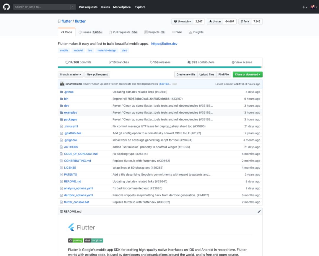This screenshot has height=256, width=319.
Task: Toggle the Unstar button
Action: tap(215, 22)
